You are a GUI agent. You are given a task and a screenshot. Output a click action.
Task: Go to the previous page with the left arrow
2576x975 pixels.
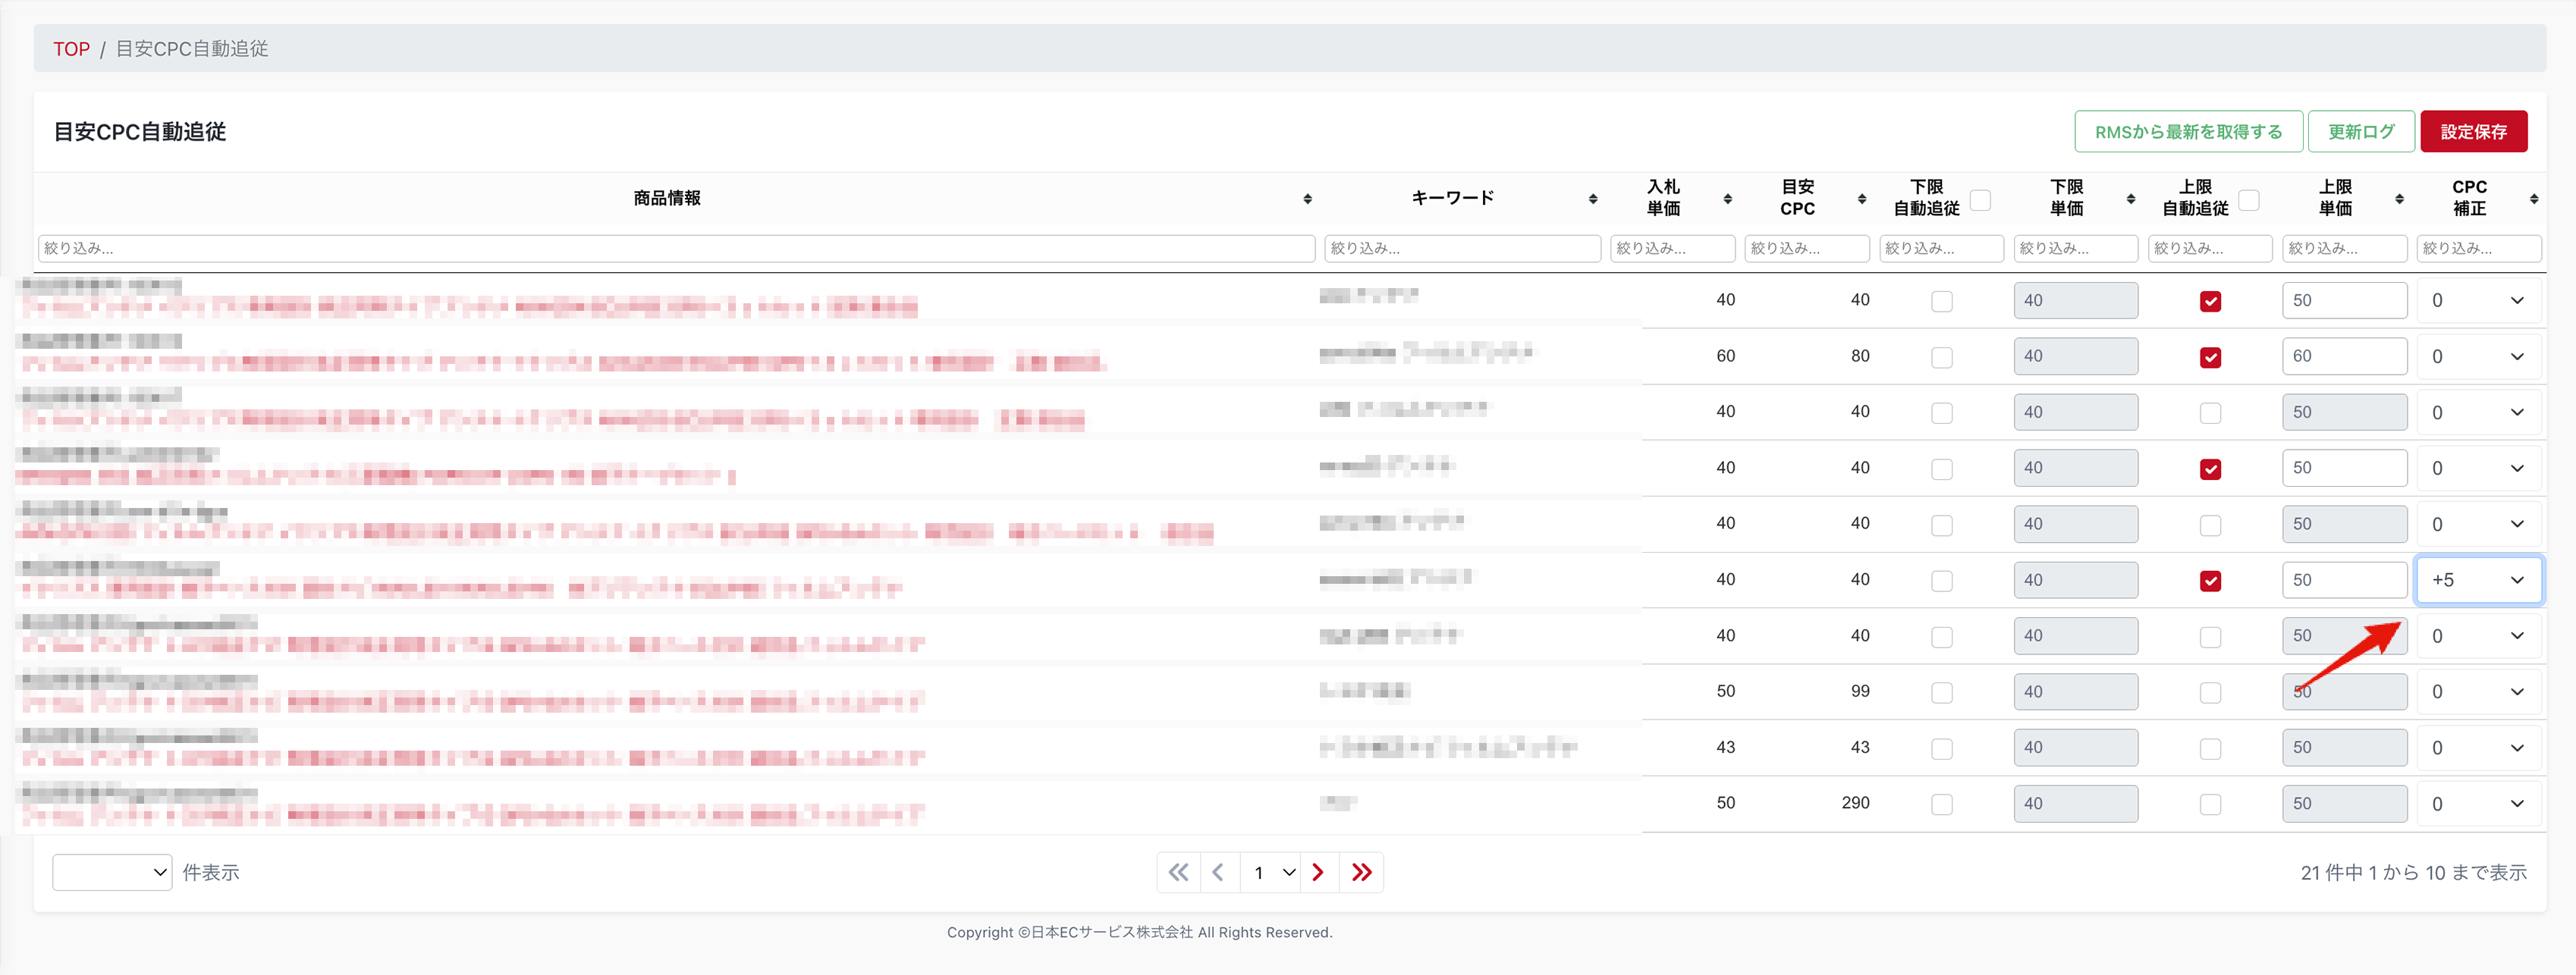(x=1218, y=872)
